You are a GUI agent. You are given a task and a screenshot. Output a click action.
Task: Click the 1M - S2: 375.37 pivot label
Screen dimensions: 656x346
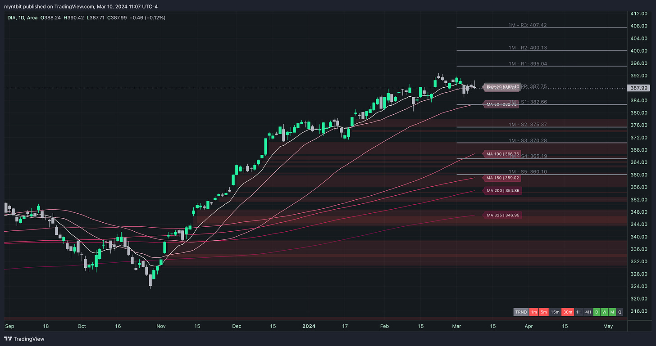(528, 124)
